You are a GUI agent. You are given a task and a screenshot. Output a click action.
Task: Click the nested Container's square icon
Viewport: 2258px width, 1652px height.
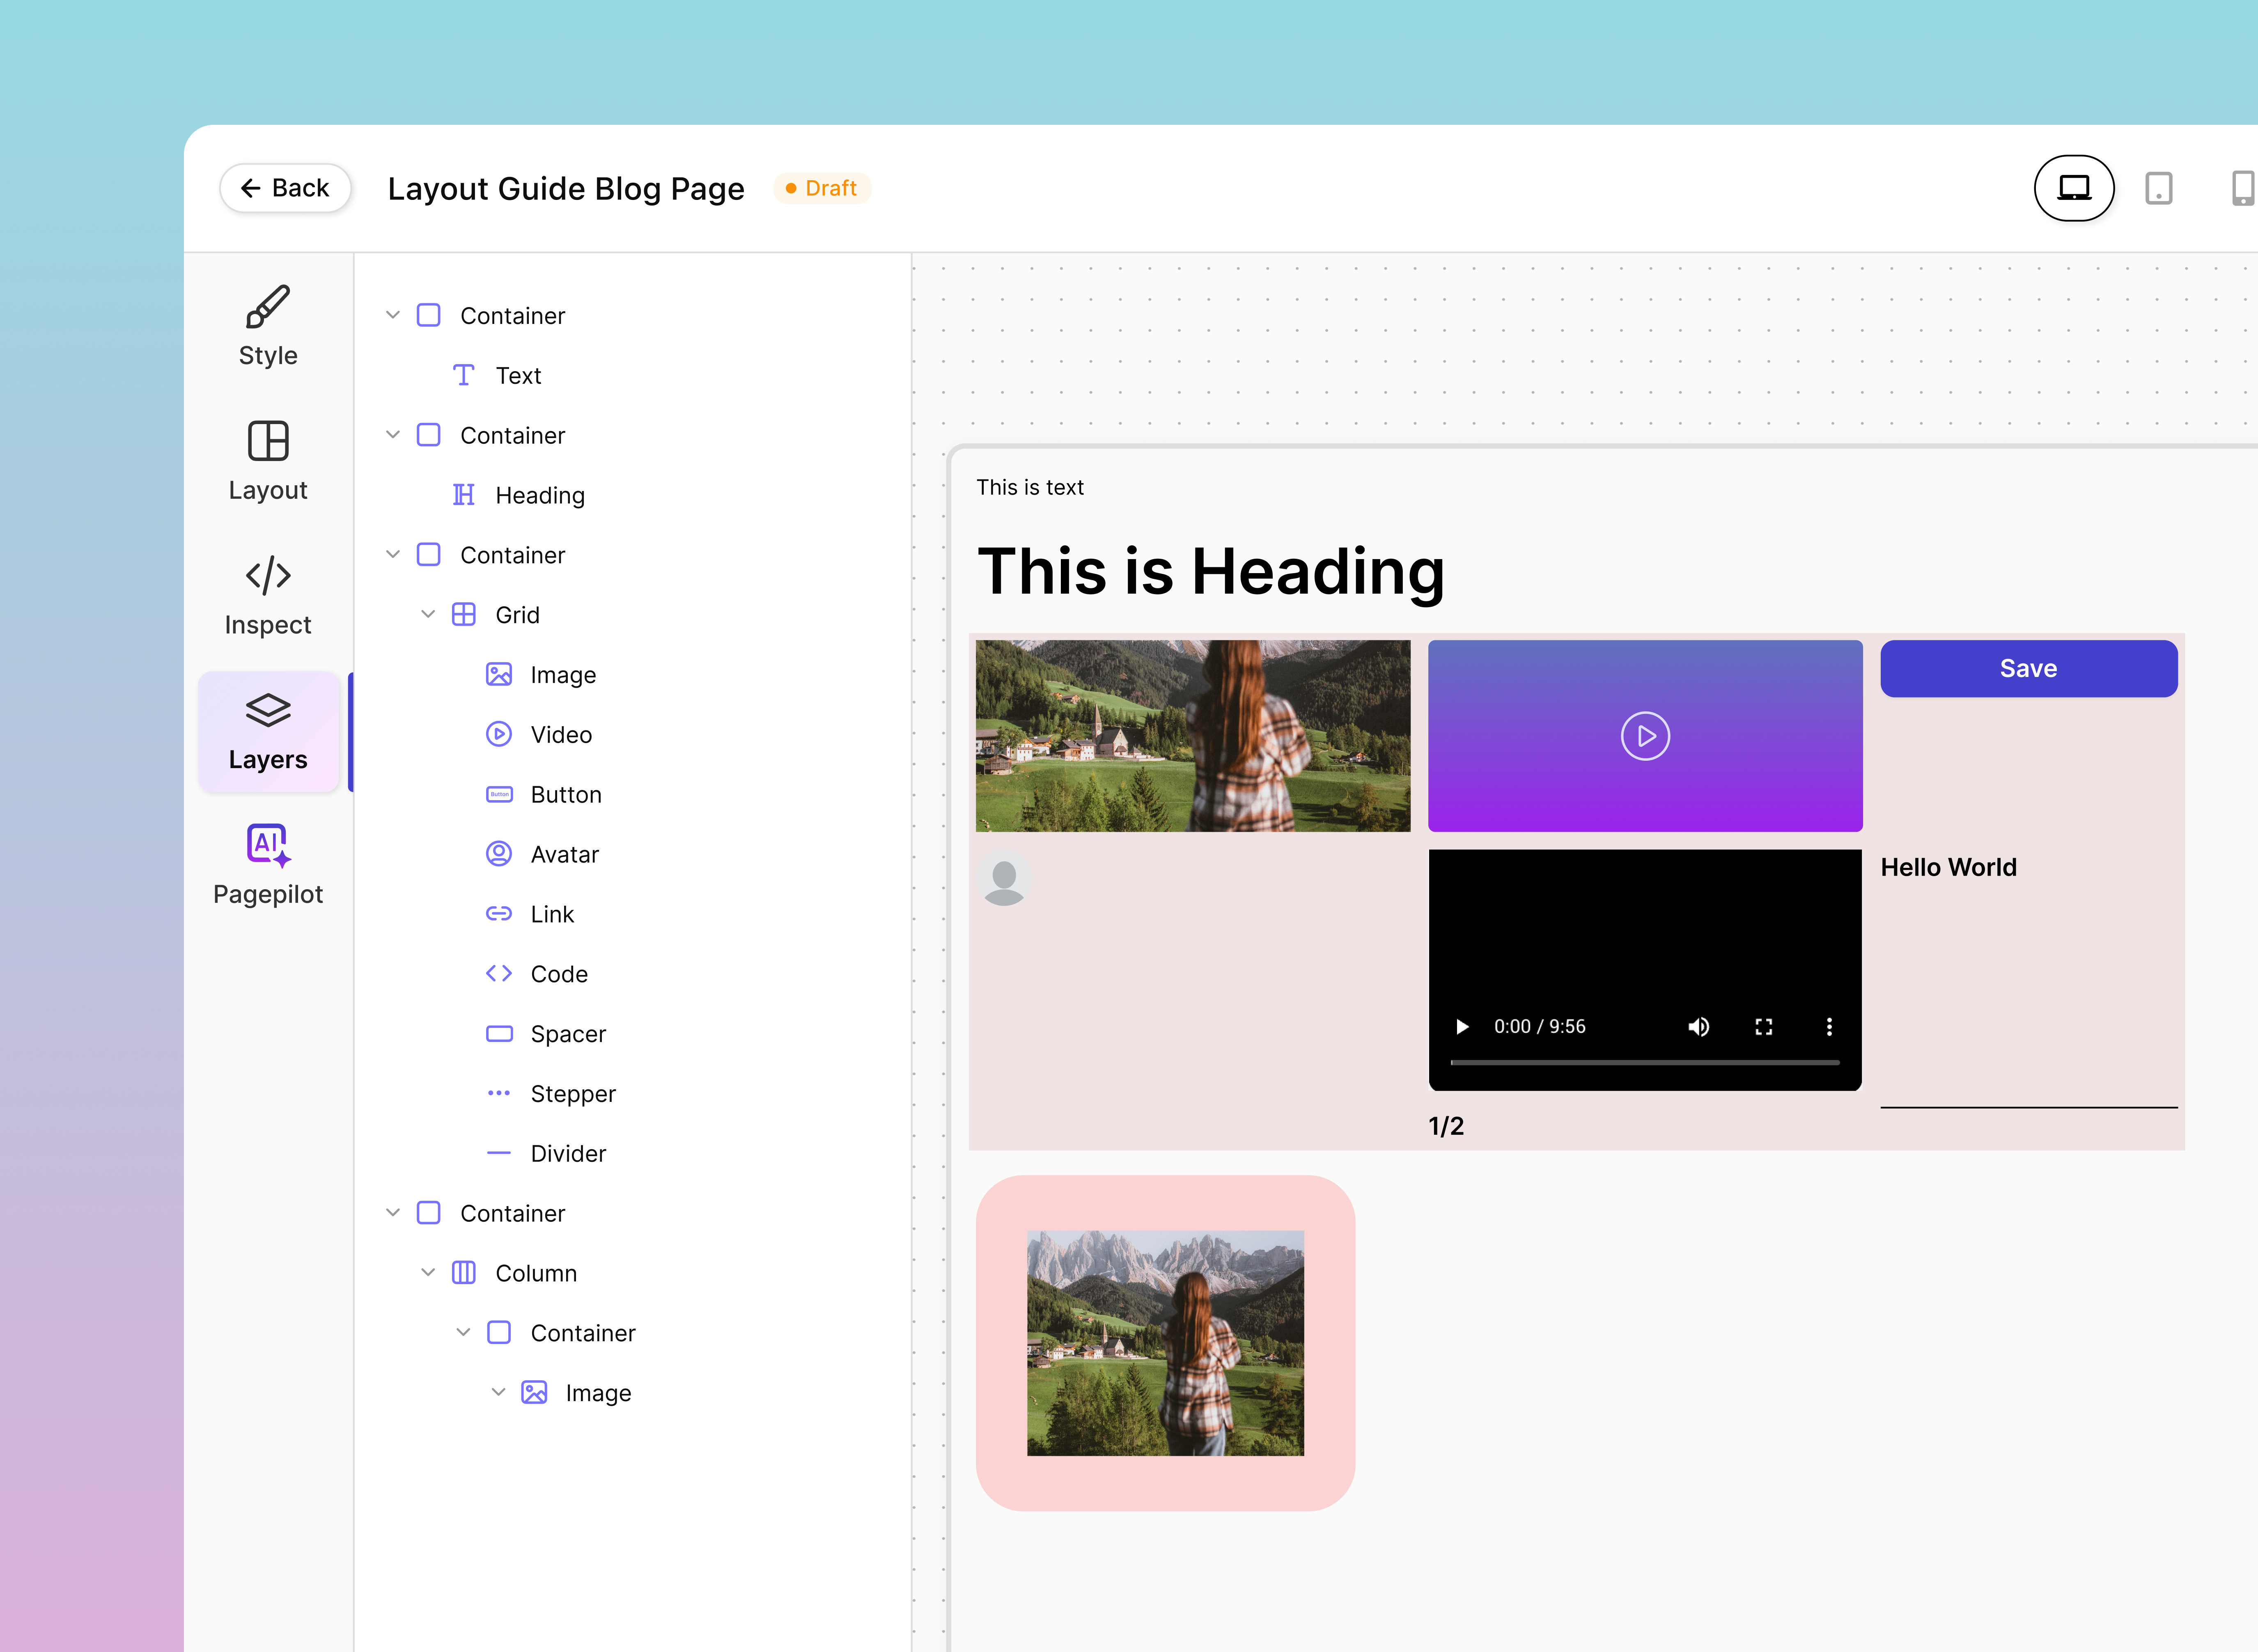coord(499,1332)
